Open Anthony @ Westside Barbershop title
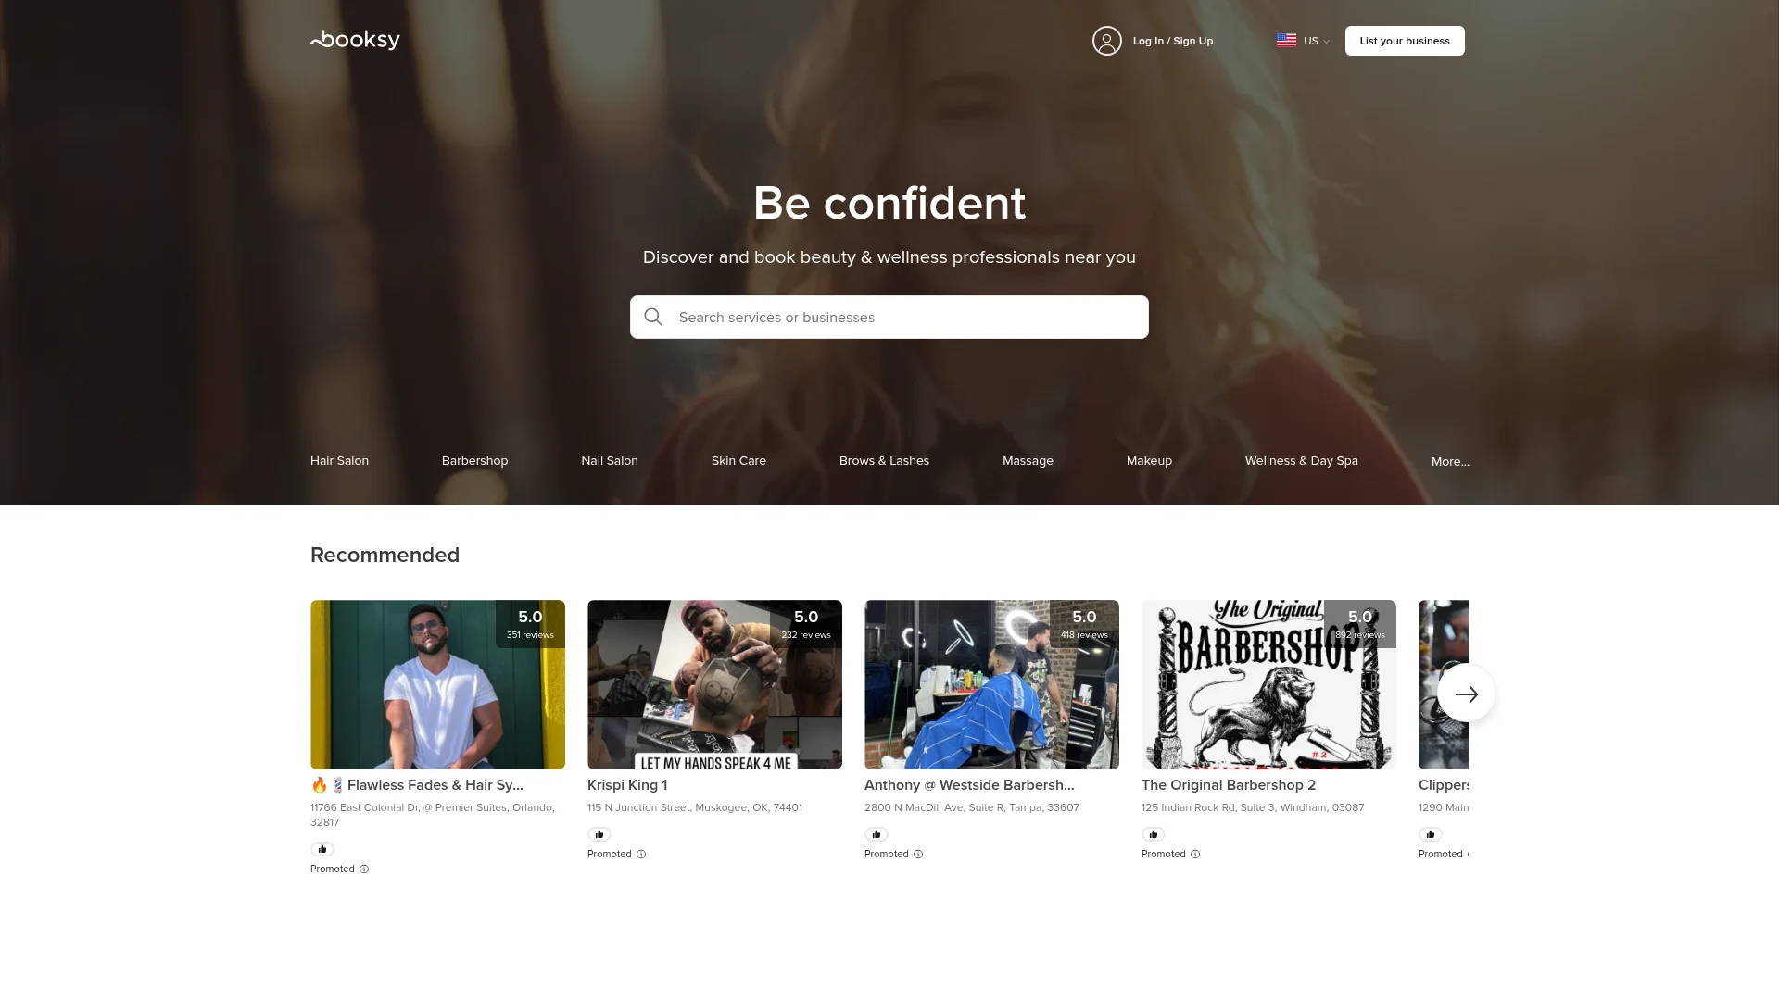Image resolution: width=1779 pixels, height=1000 pixels. [969, 785]
